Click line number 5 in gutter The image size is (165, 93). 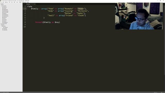25,16
